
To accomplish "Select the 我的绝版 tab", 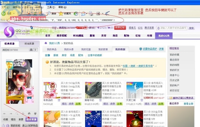I will (x=120, y=49).
